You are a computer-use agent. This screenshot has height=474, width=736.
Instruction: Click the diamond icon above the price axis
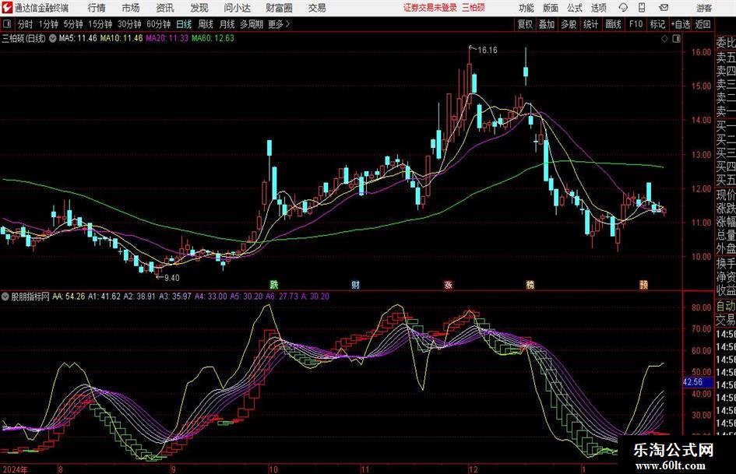click(664, 39)
